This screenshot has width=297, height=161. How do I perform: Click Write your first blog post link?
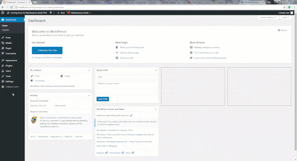click(x=132, y=47)
